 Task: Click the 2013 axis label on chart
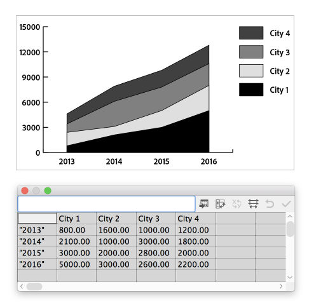pos(67,161)
